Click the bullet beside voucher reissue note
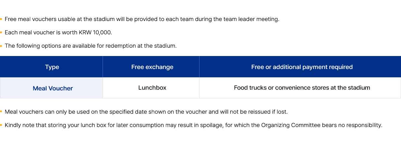401x146 pixels. [1, 112]
